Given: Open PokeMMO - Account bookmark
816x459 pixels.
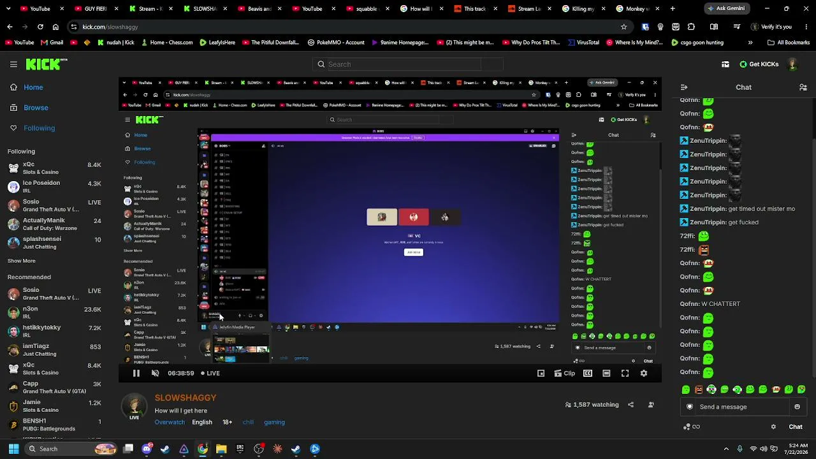Looking at the screenshot, I should coord(336,43).
